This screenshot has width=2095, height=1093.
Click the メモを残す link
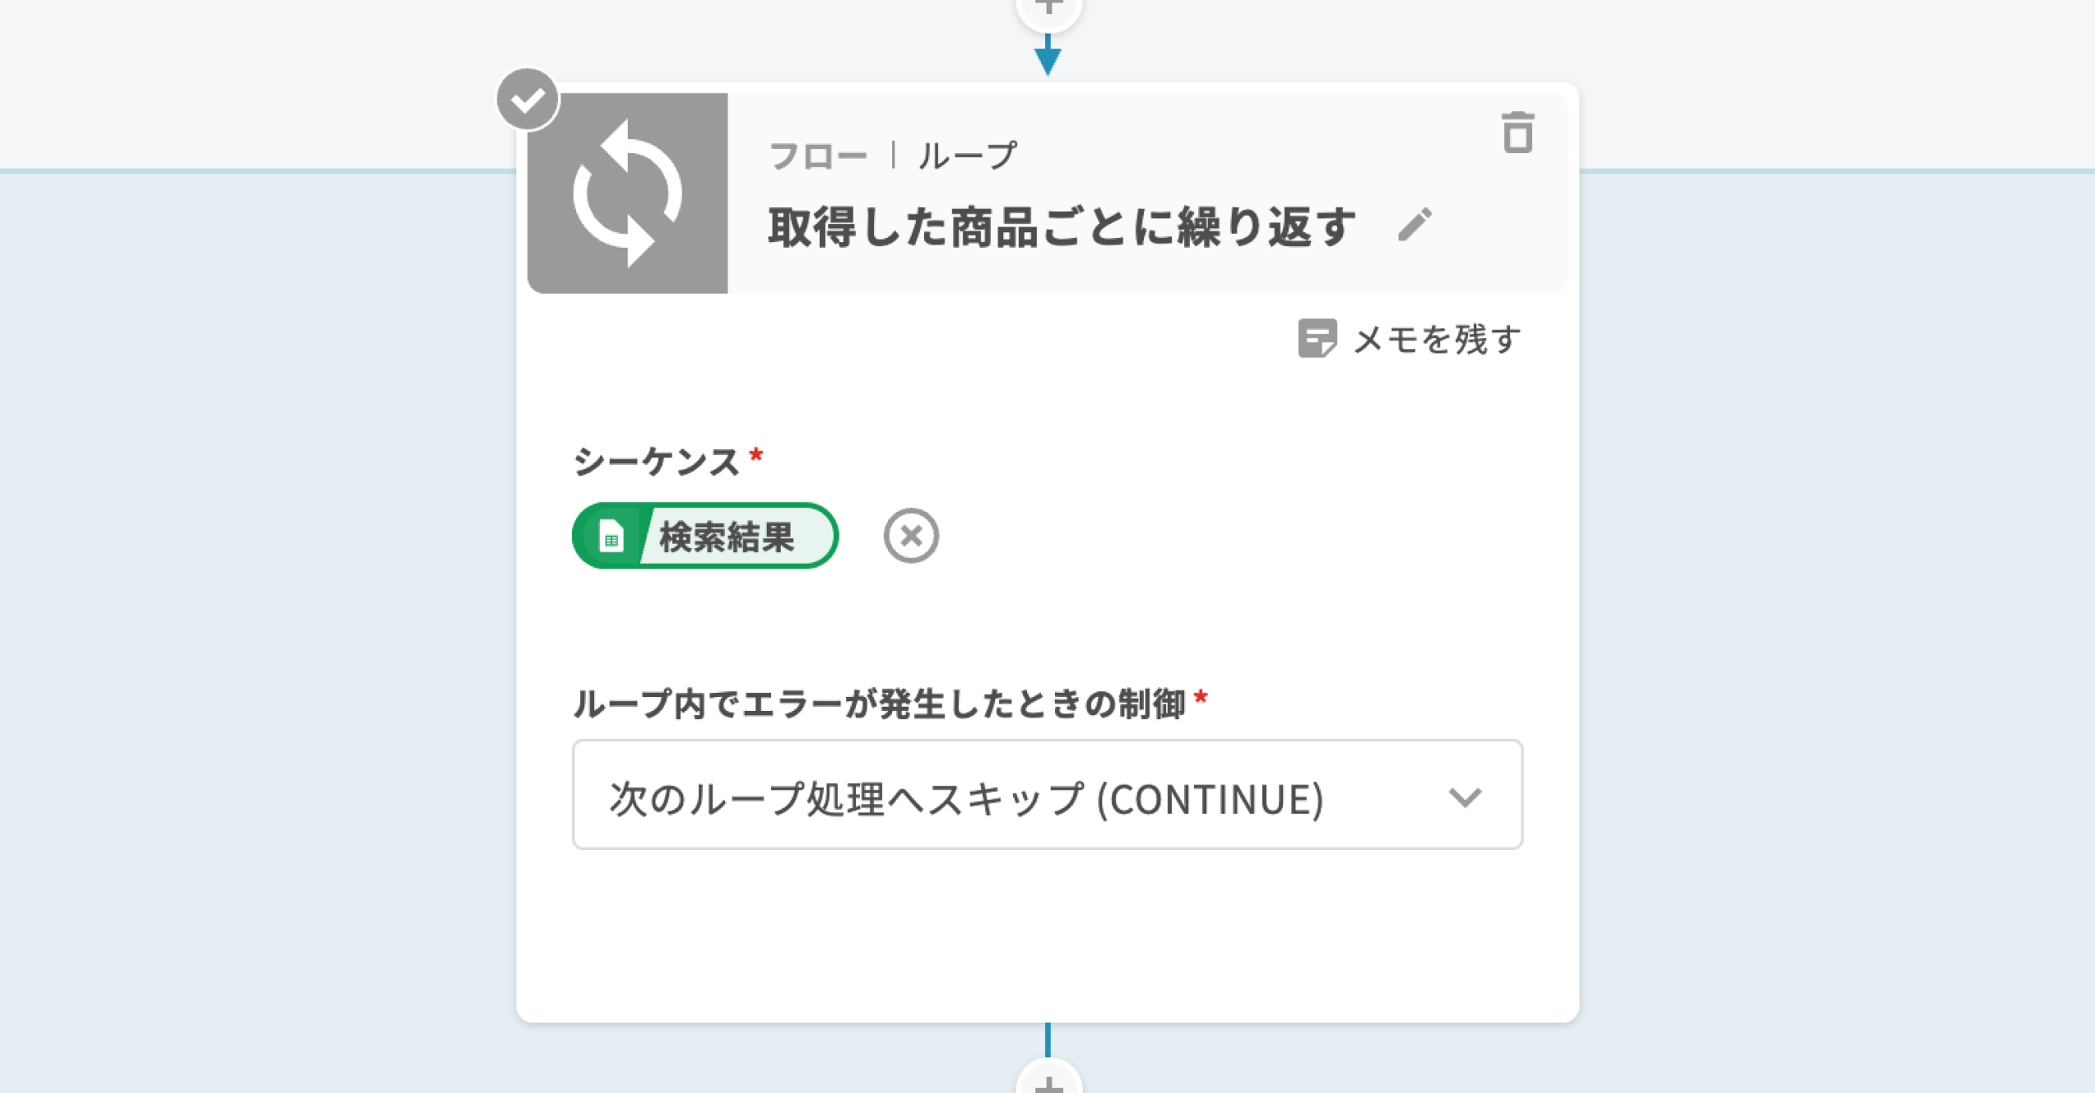click(1437, 339)
